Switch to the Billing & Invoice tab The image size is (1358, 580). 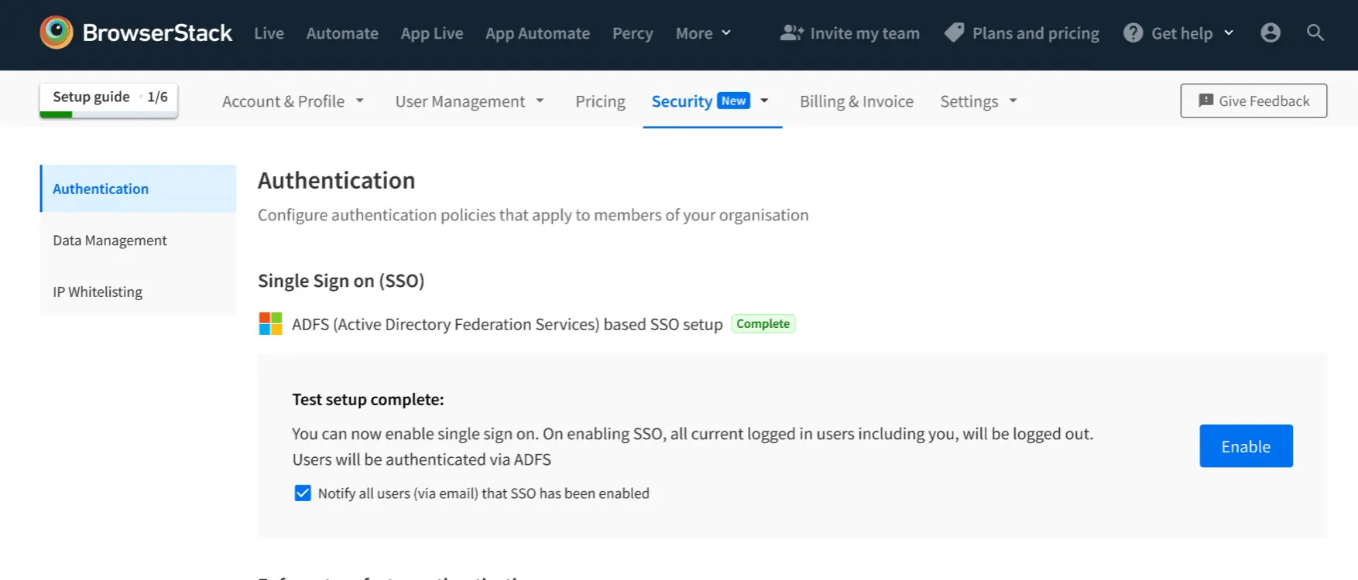point(856,101)
